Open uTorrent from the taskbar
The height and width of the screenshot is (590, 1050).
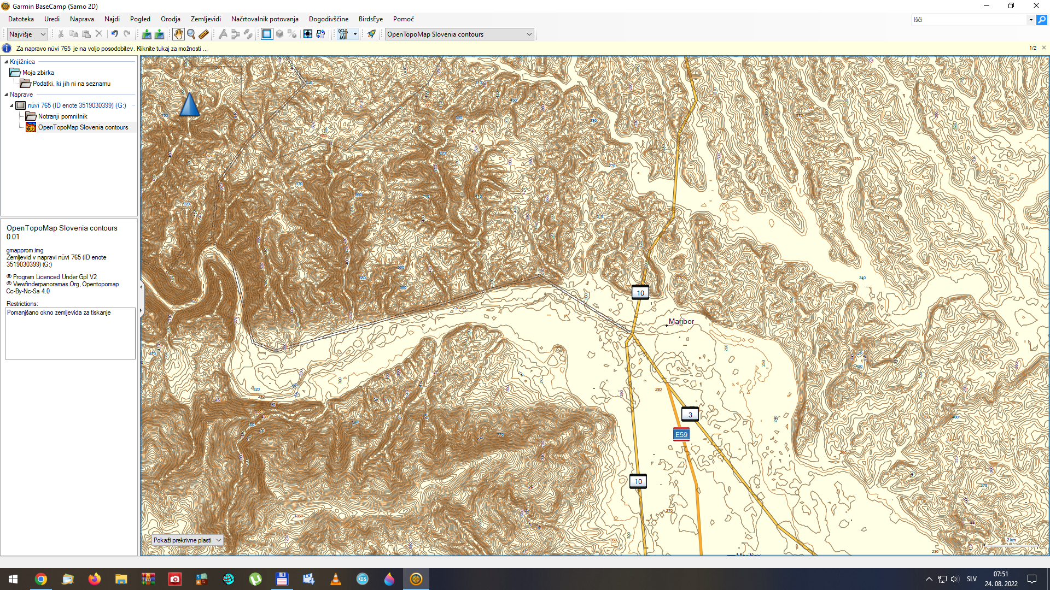coord(255,579)
